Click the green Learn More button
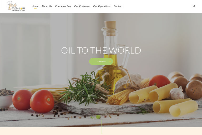The image size is (202, 135). coord(101,61)
